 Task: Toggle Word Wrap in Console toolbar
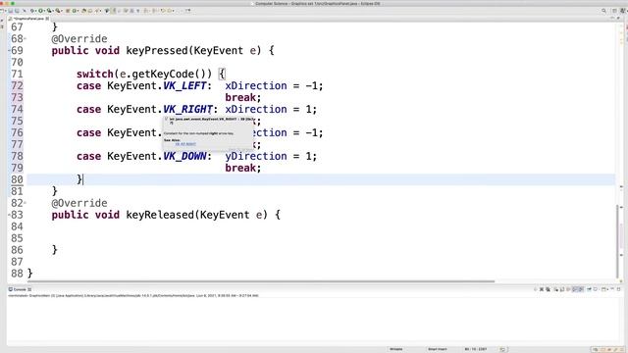568,289
